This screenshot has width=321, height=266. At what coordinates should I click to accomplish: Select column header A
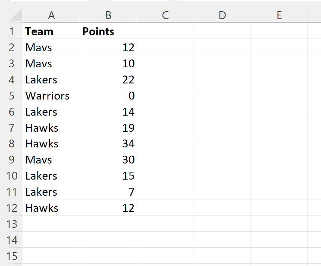[x=51, y=15]
